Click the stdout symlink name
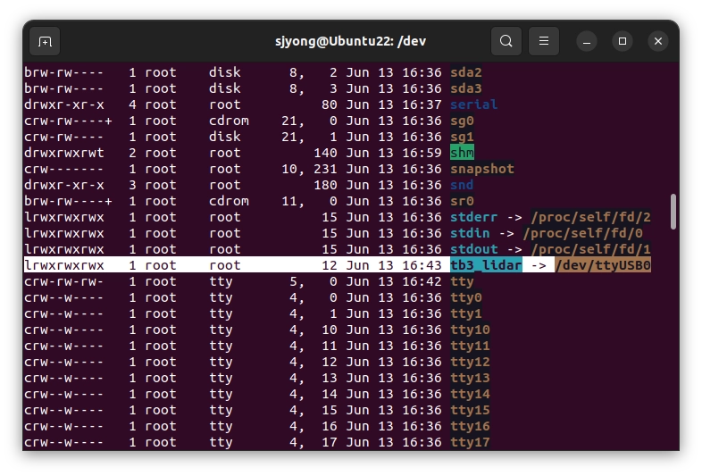Image resolution: width=702 pixels, height=476 pixels. point(473,250)
